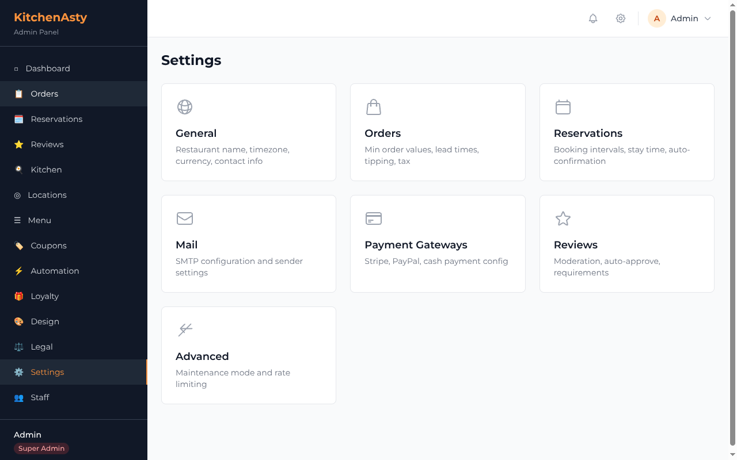Open the Kitchen section via its icon
737x460 pixels.
tap(18, 170)
